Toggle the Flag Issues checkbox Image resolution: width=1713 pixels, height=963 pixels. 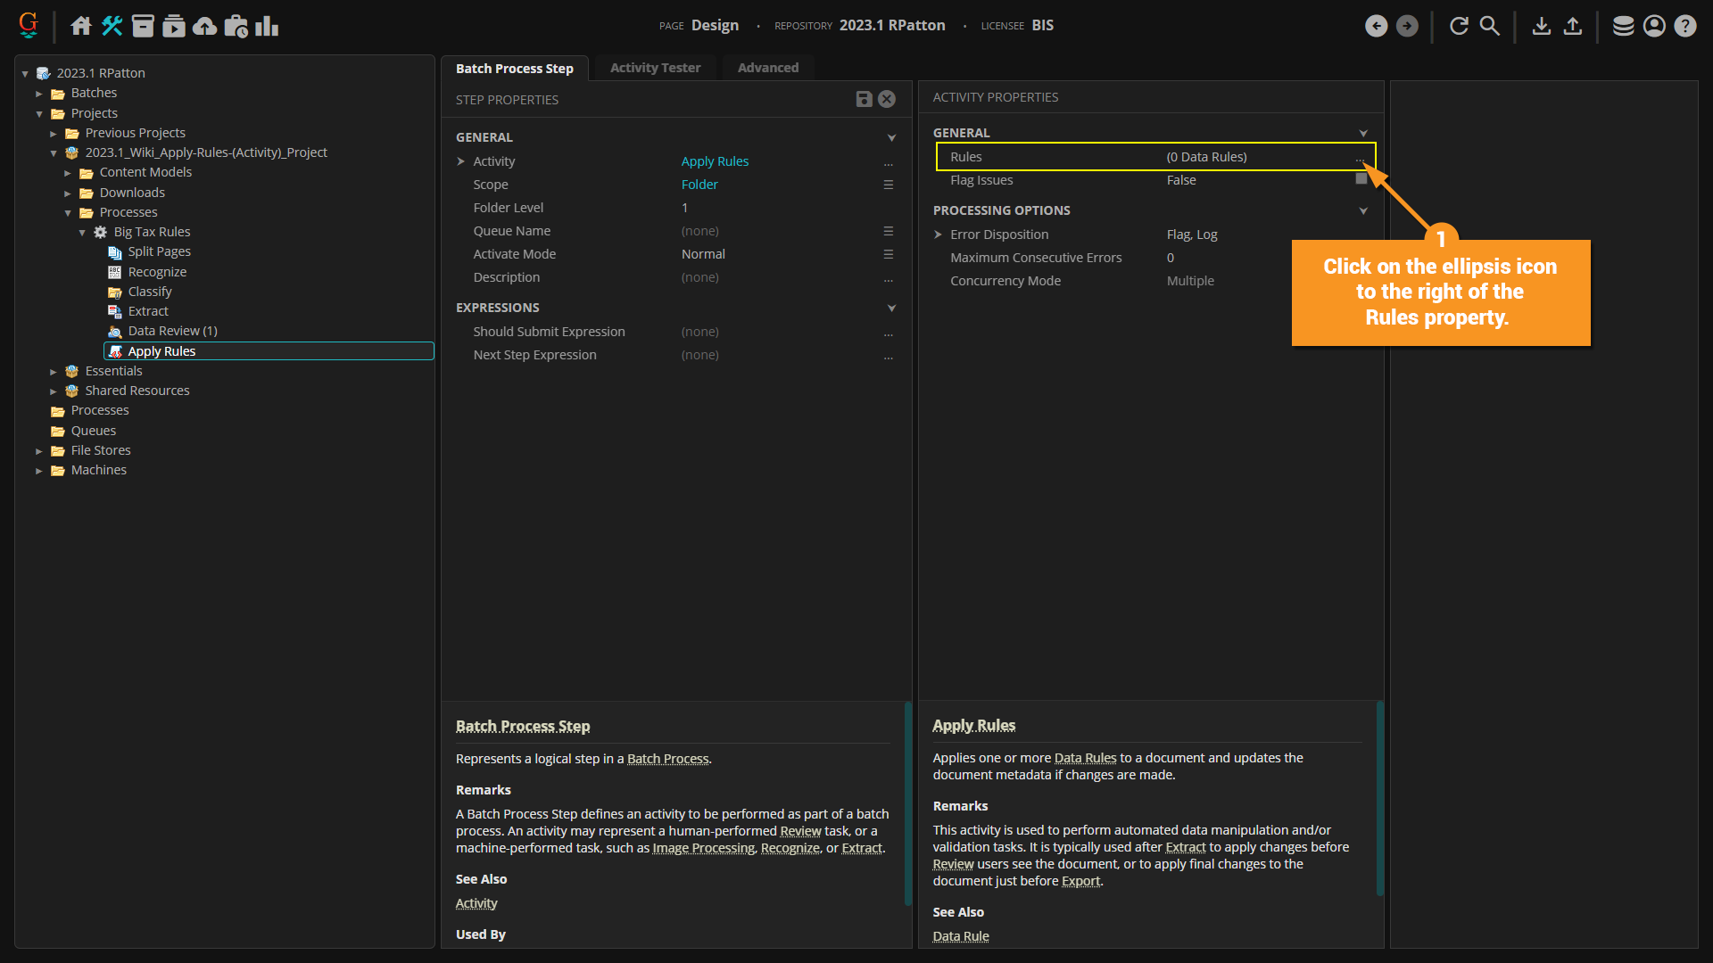(x=1361, y=179)
